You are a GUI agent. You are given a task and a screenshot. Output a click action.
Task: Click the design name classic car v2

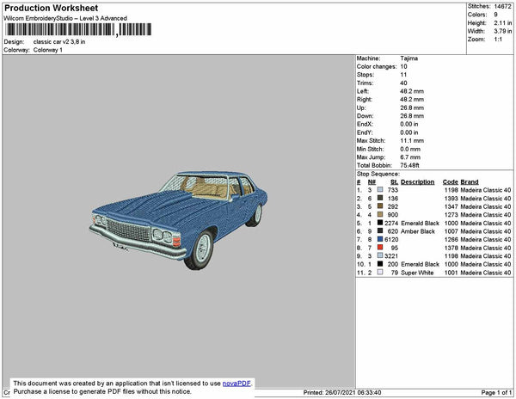coord(58,41)
